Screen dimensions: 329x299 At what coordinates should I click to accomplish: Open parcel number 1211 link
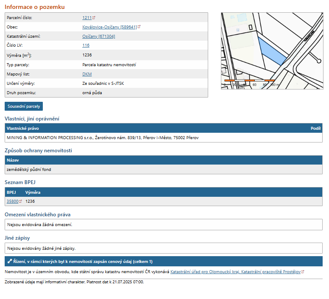pyautogui.click(x=87, y=18)
